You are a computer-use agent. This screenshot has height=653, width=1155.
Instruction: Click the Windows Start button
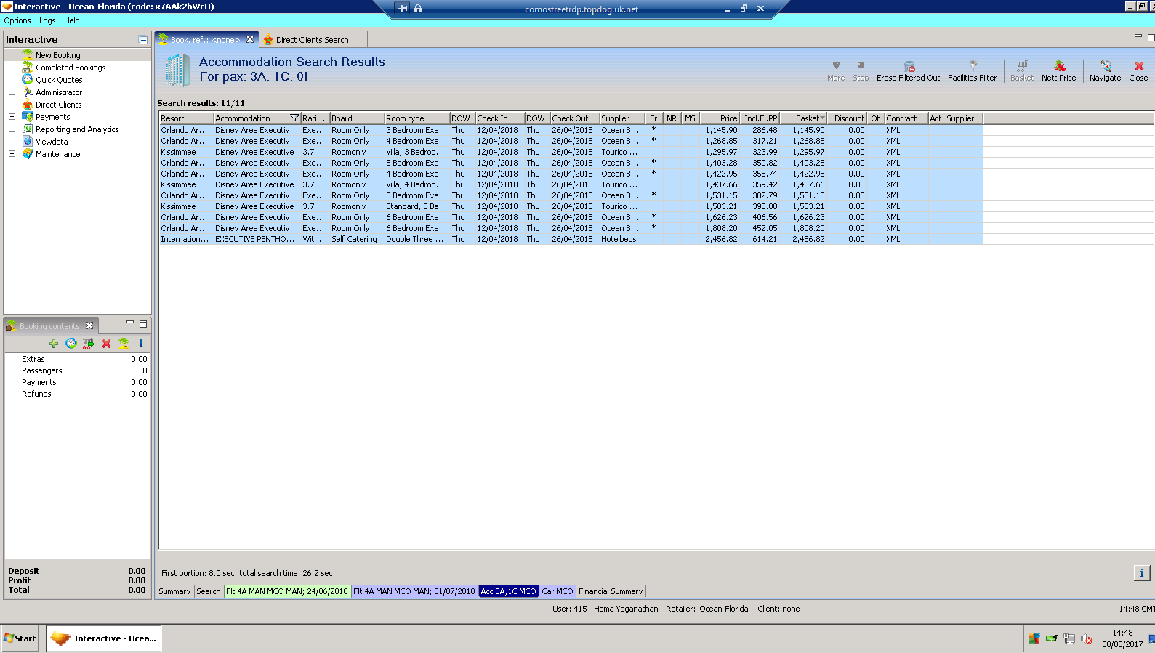click(x=20, y=638)
